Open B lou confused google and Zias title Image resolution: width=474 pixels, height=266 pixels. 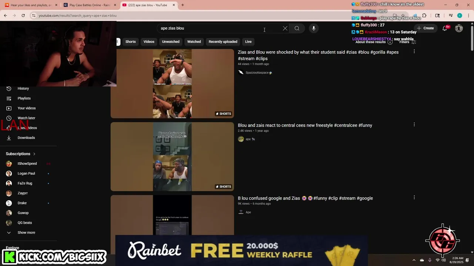(305, 198)
